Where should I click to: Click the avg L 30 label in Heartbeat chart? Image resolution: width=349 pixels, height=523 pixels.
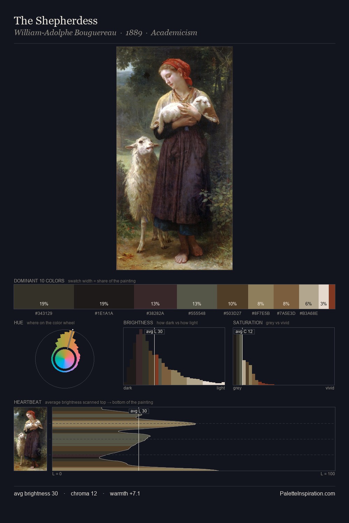tap(139, 411)
